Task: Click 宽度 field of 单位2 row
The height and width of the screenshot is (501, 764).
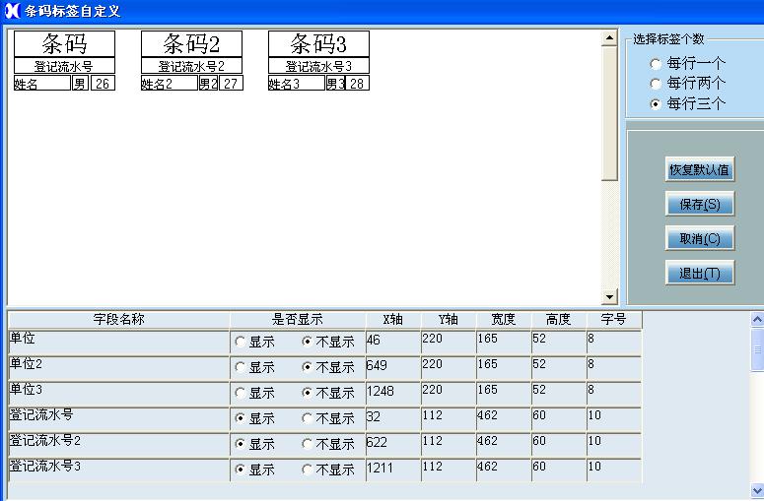Action: click(502, 364)
